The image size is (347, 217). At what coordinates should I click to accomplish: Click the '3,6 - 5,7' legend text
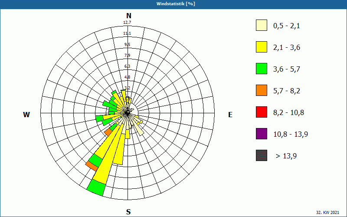click(287, 69)
